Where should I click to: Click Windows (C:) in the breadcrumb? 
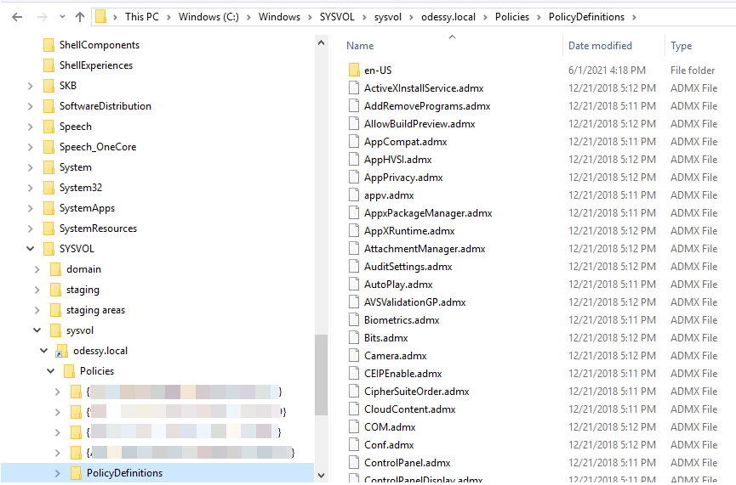point(208,17)
